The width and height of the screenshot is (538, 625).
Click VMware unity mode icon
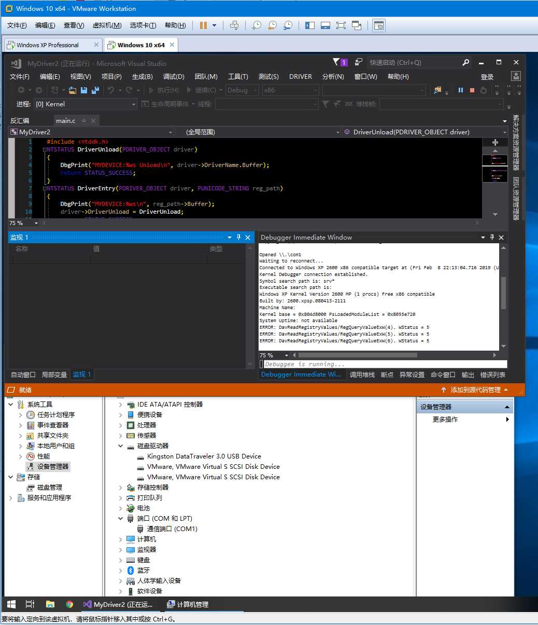[357, 25]
